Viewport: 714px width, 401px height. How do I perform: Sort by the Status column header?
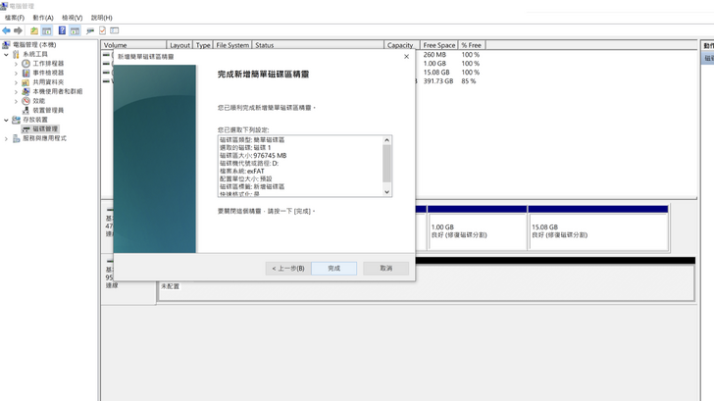click(318, 45)
